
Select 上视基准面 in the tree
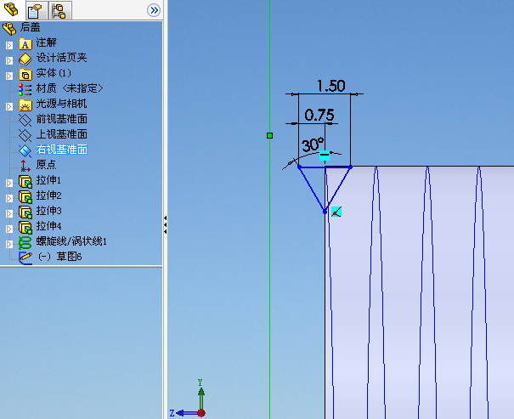pos(62,134)
